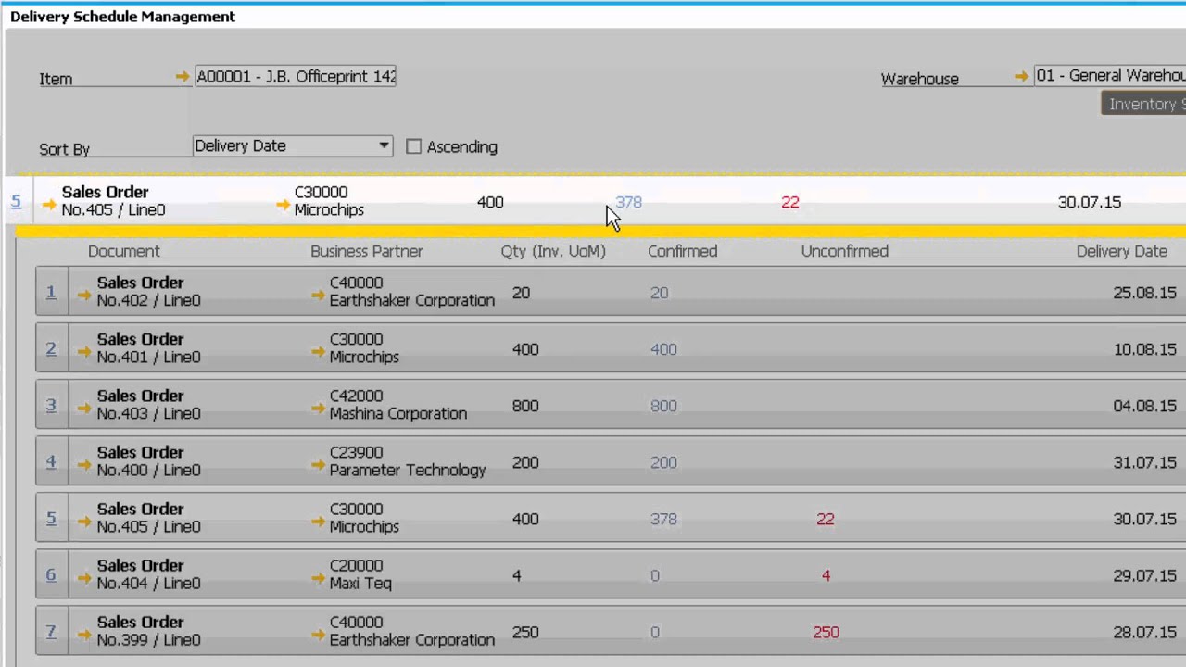Open Sales Order No.401 via its arrow
Image resolution: width=1186 pixels, height=667 pixels.
pyautogui.click(x=84, y=352)
